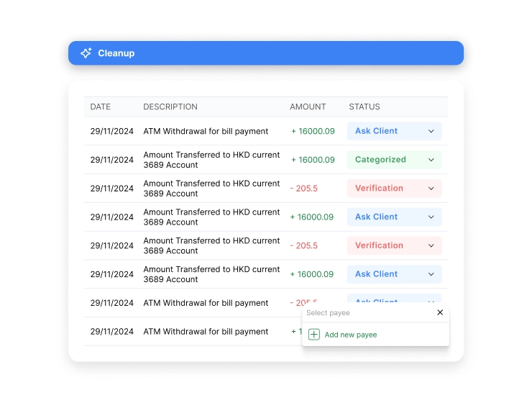Screen dimensions: 532x403
Task: Click the DESCRIPTION column header
Action: [170, 107]
